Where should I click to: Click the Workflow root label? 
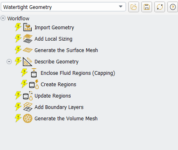pyautogui.click(x=18, y=18)
